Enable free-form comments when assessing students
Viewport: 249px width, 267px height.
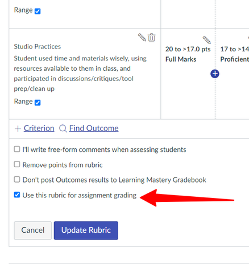point(17,149)
